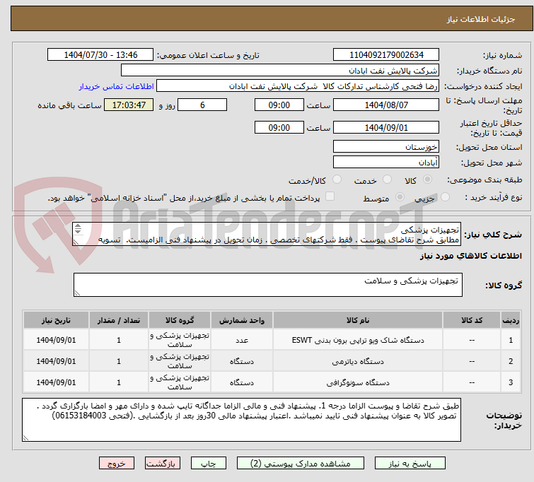The height and width of the screenshot is (482, 534).
Task: Click the شماره نیاز field 1104092179002634
Action: point(386,55)
